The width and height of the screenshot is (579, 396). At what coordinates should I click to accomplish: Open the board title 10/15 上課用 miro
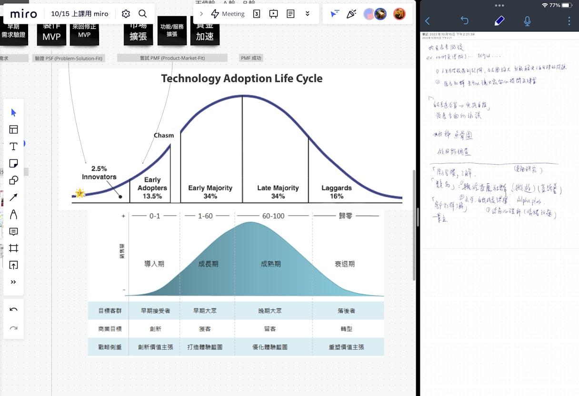[x=79, y=14]
